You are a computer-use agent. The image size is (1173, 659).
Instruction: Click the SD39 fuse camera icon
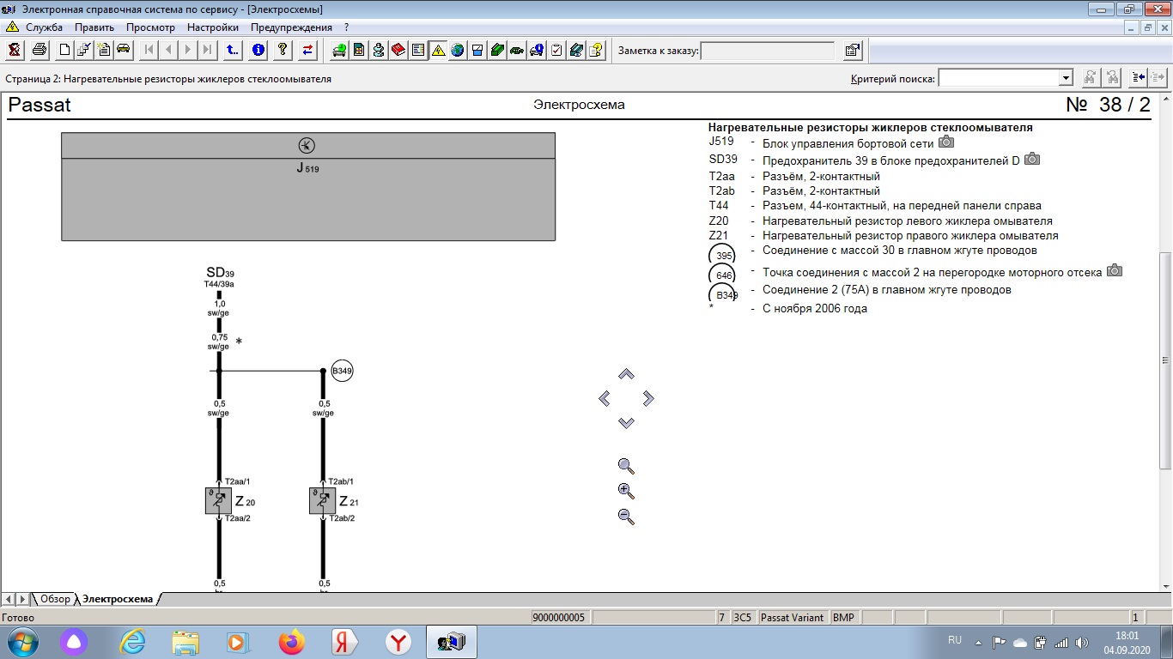pyautogui.click(x=1032, y=160)
